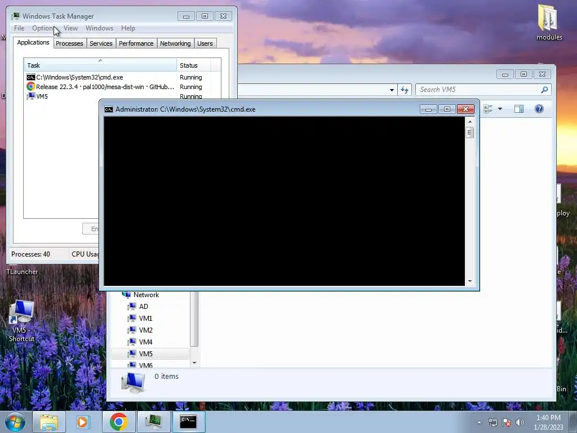Select the VM5 task in Task Manager
This screenshot has width=577, height=433.
(x=122, y=96)
